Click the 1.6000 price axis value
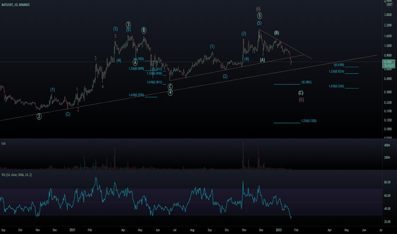This screenshot has width=397, height=234. click(x=388, y=36)
